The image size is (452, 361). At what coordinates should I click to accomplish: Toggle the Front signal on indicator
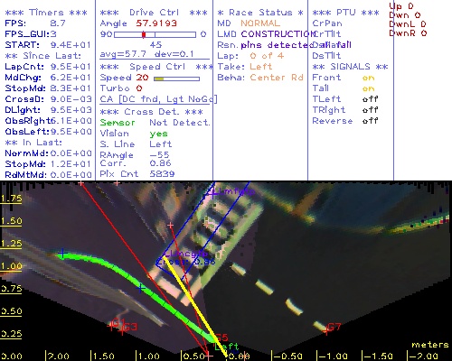[368, 78]
